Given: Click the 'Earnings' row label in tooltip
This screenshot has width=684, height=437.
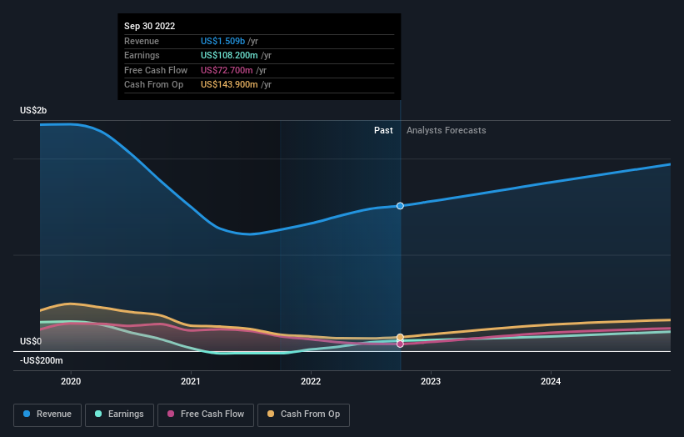Looking at the screenshot, I should tap(142, 55).
